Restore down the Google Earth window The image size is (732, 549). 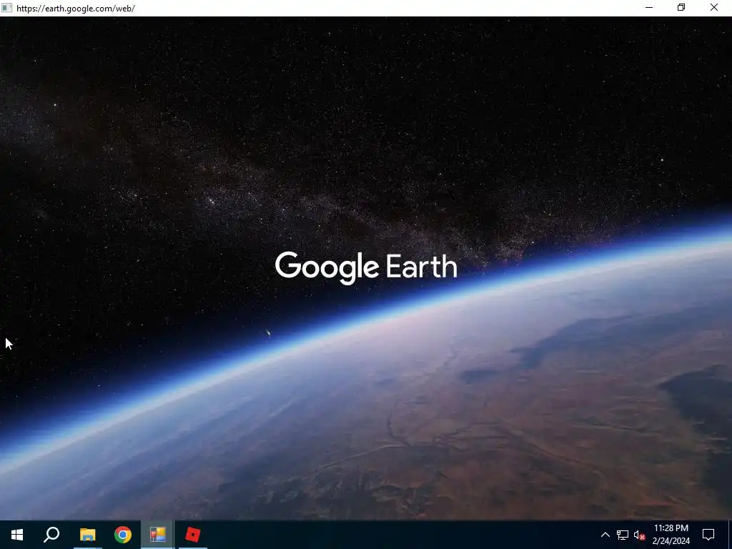(x=681, y=7)
